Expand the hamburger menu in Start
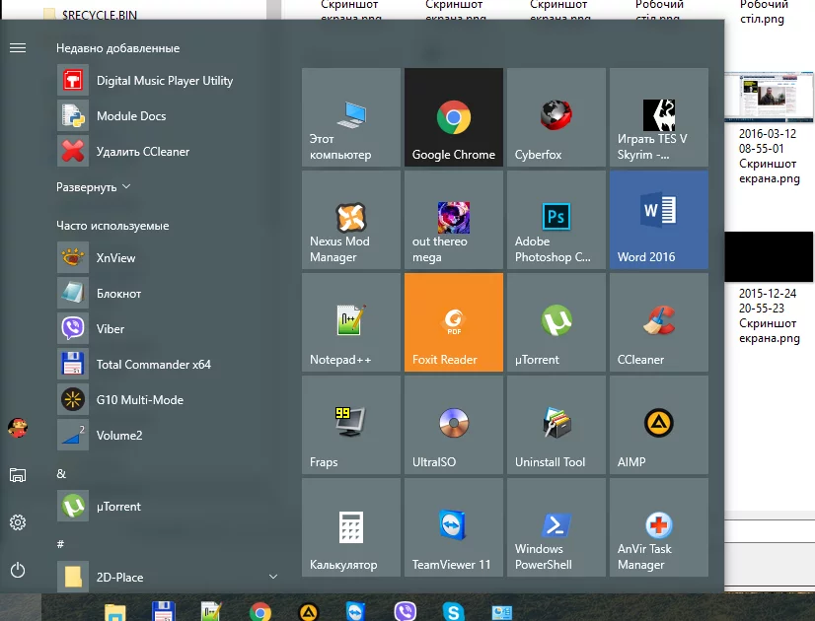The image size is (815, 621). [18, 47]
